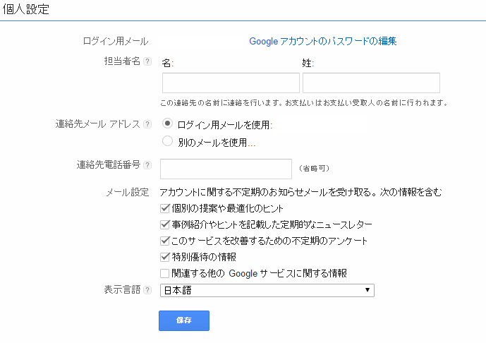This screenshot has width=486, height=343.
Task: Uncheck 特別優待の情報 checkbox
Action: click(165, 257)
